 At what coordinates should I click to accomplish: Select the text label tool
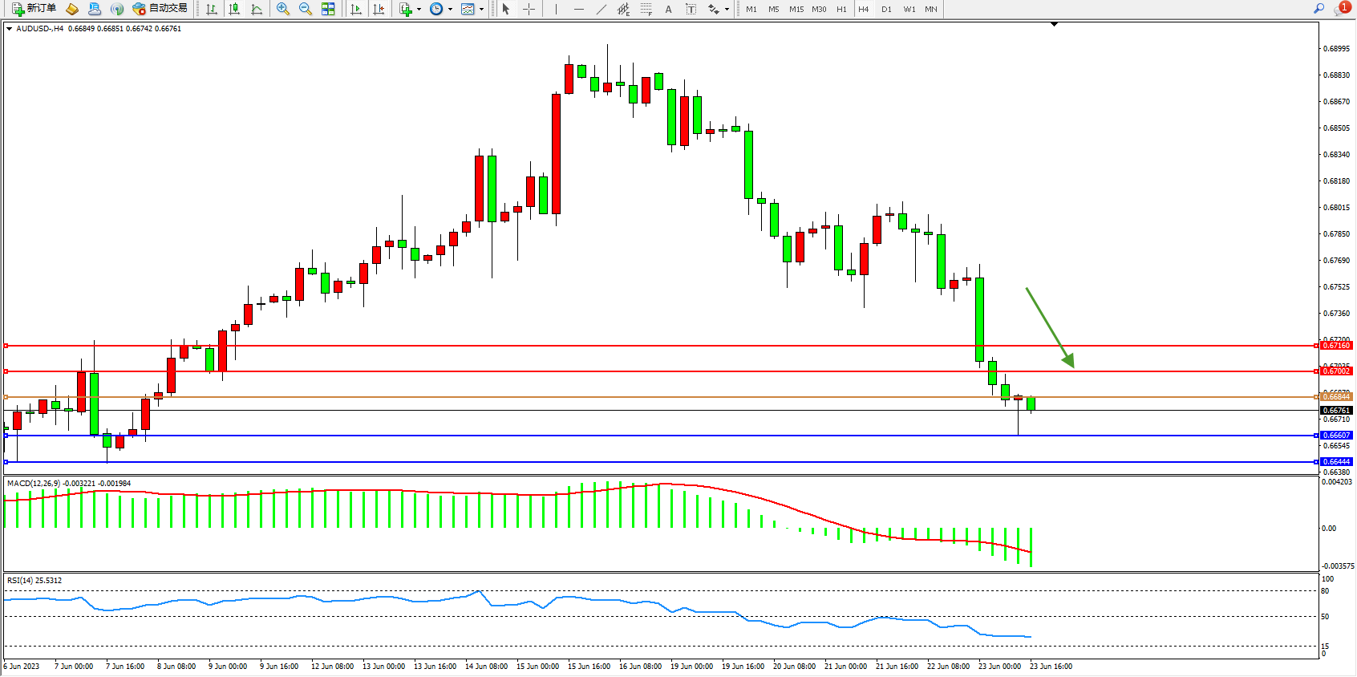[x=691, y=9]
